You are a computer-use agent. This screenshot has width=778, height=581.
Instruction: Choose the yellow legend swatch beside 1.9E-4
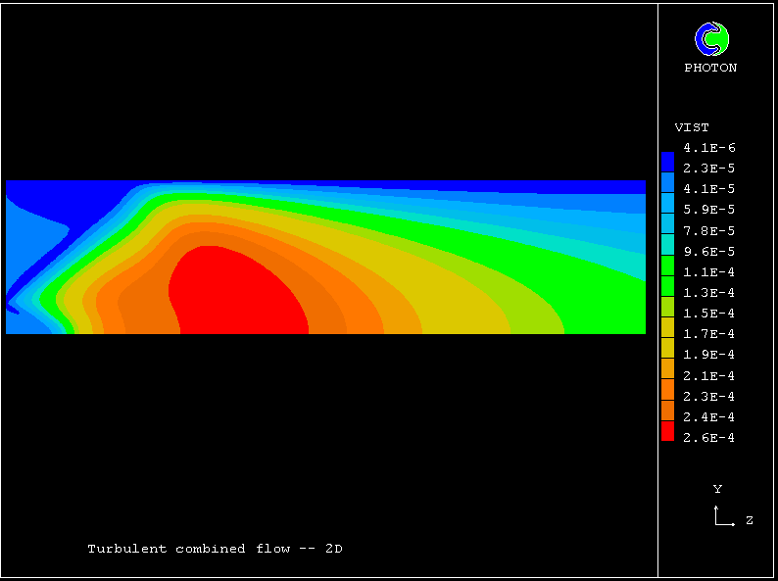click(667, 349)
